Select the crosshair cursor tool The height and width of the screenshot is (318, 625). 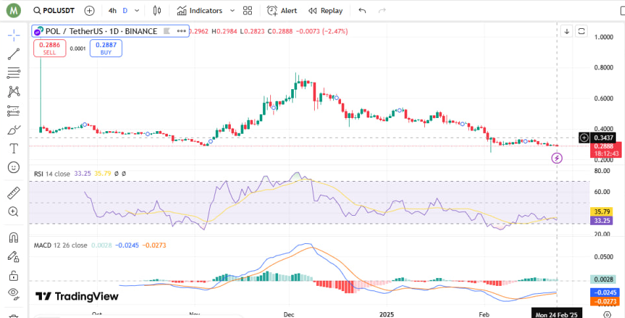point(14,35)
